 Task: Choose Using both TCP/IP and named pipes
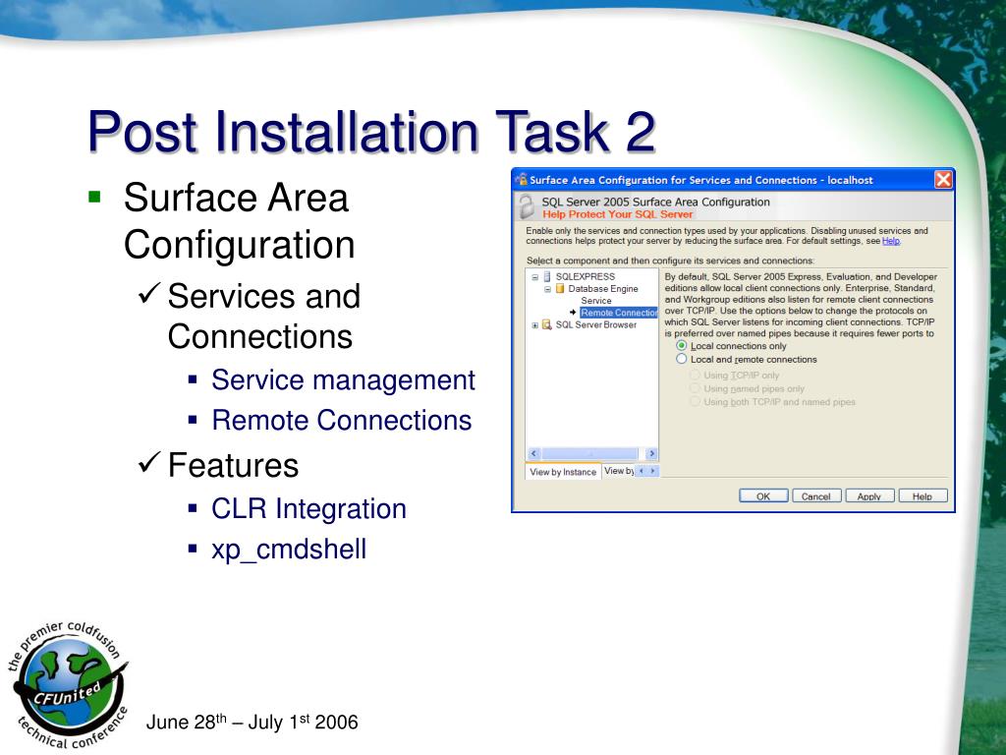pyautogui.click(x=695, y=401)
